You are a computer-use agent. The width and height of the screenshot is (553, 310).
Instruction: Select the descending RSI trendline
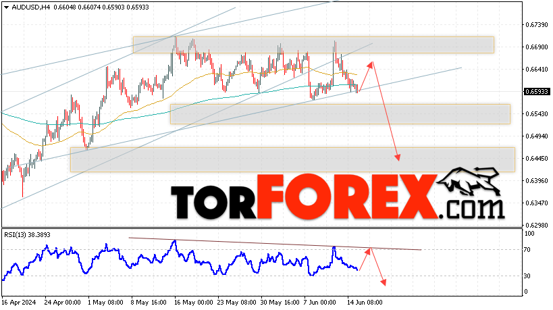click(x=275, y=244)
